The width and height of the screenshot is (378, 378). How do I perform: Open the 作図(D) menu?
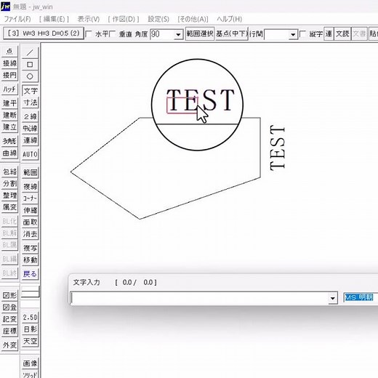[124, 19]
